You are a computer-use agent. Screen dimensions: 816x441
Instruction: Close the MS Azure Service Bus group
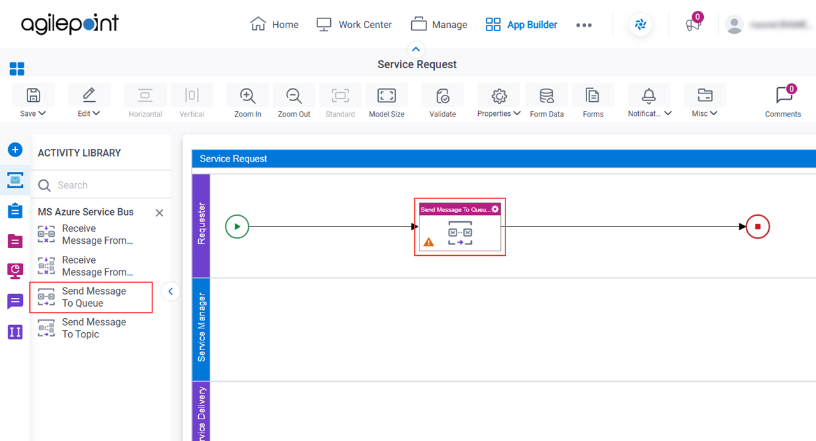159,213
